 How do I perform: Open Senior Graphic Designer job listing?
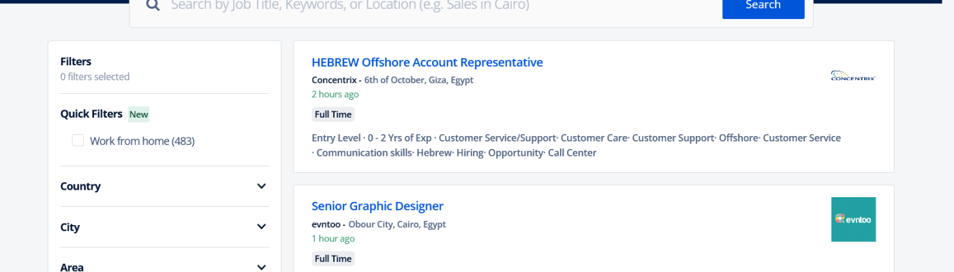coord(378,206)
